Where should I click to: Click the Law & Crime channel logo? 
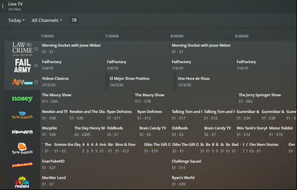(22, 49)
